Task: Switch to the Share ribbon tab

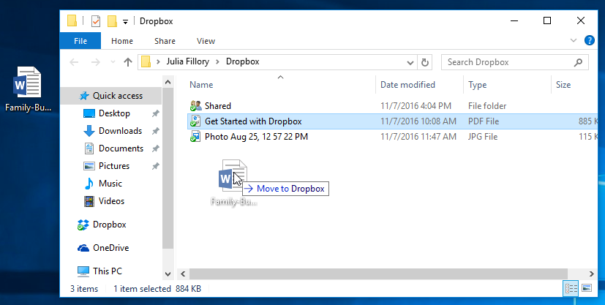Action: point(165,41)
